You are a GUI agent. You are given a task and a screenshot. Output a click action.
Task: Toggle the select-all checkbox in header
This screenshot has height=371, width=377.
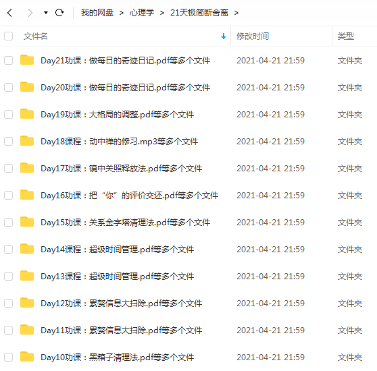point(8,36)
